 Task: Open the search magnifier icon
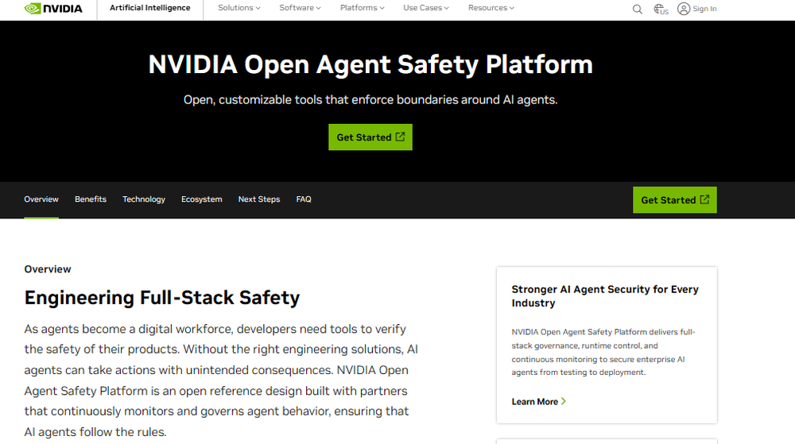pyautogui.click(x=638, y=9)
